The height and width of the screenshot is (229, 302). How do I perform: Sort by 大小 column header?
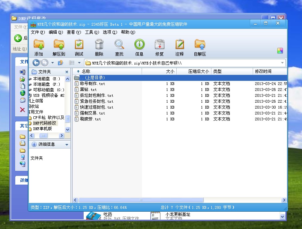coord(159,71)
